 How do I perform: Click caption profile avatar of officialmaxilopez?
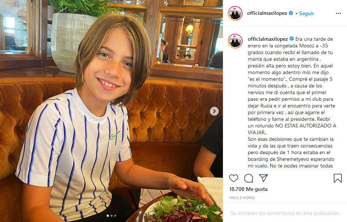(x=235, y=41)
